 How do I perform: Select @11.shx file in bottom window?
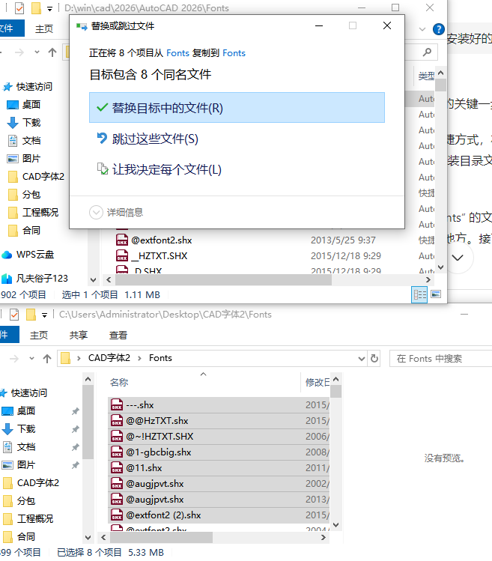point(218,468)
